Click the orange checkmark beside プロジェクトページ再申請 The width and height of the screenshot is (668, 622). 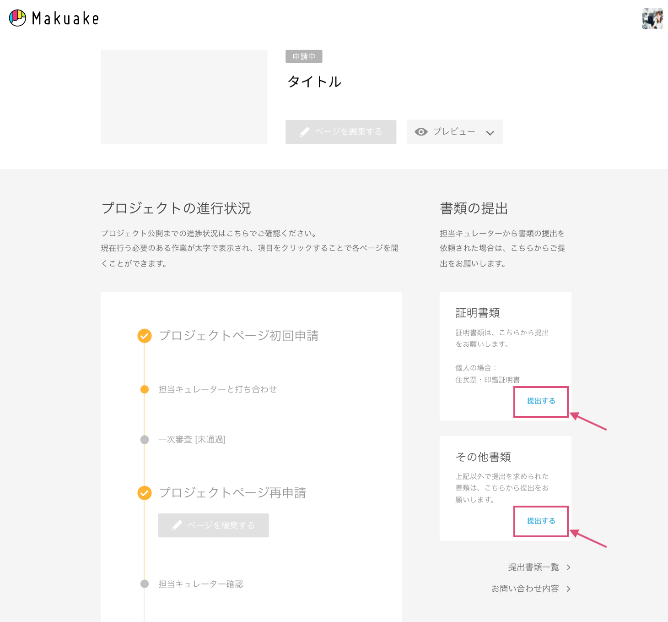point(145,493)
